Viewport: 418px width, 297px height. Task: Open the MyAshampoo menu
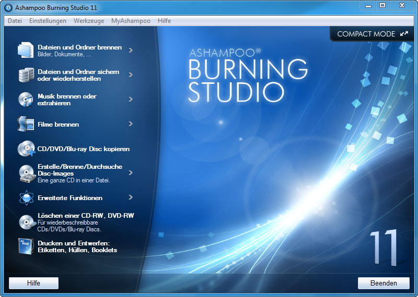131,21
